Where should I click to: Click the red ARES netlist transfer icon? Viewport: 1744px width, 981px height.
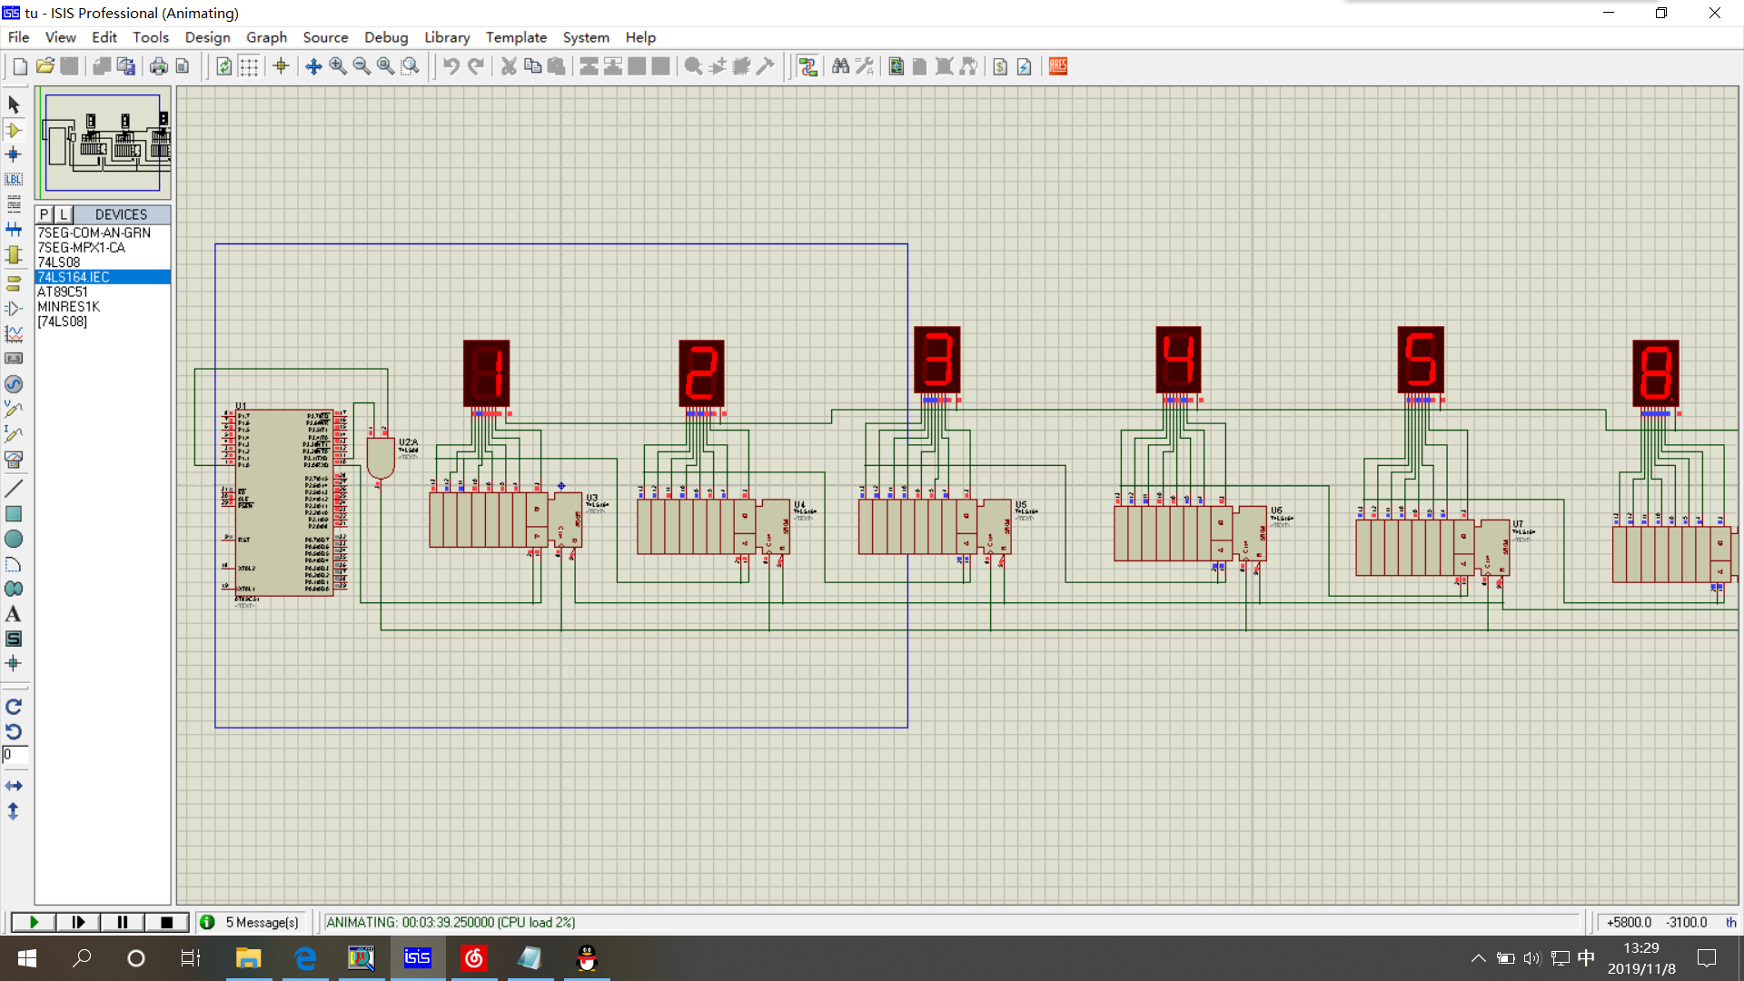1058,66
